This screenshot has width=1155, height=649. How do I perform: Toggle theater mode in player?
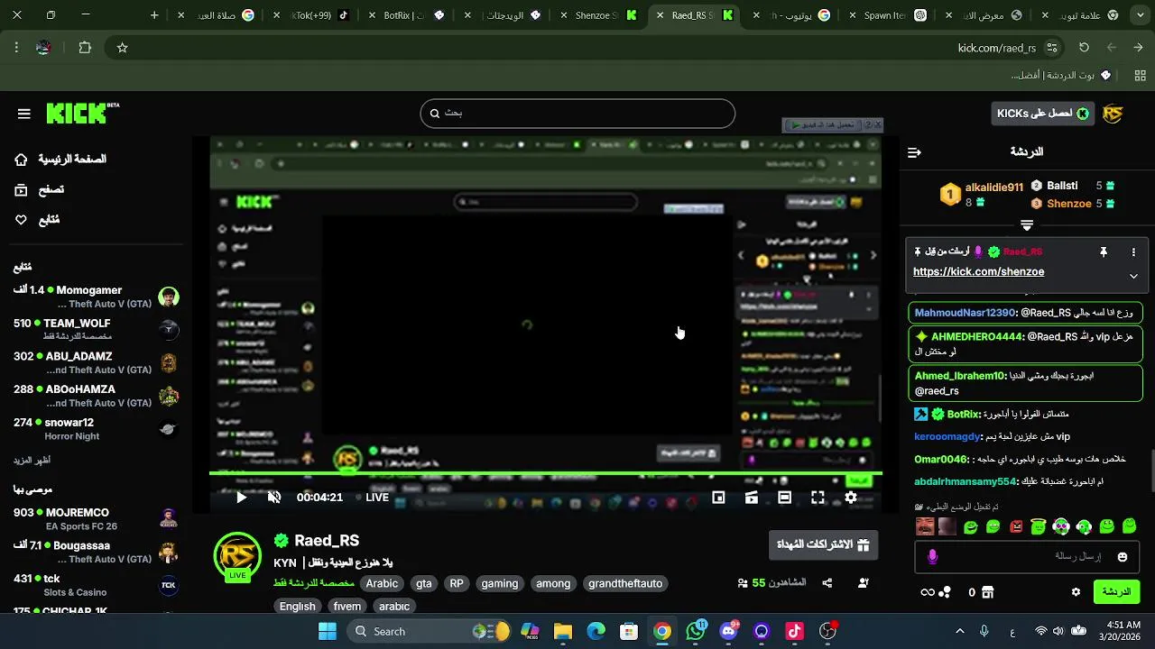click(x=785, y=498)
